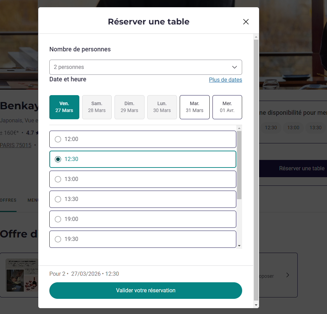Image resolution: width=327 pixels, height=314 pixels.
Task: Open the "2 personnes" guest count dropdown
Action: [x=146, y=67]
